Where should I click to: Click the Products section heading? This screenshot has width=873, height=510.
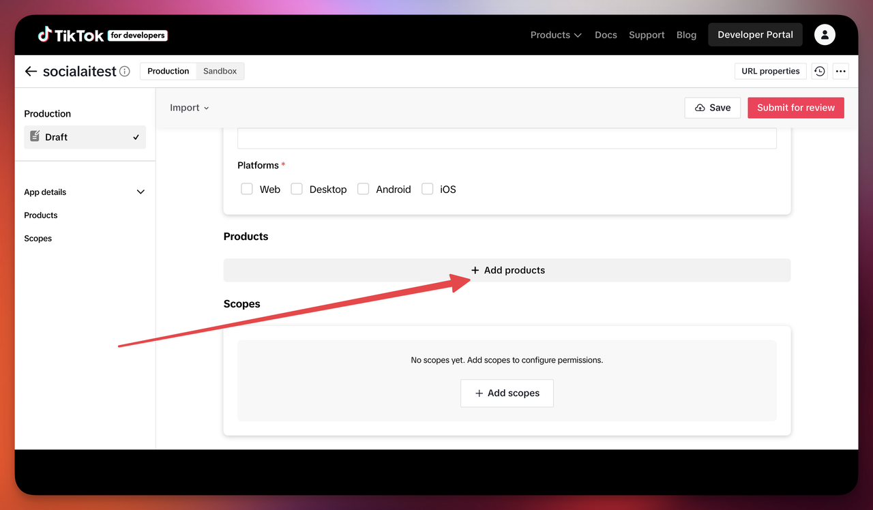tap(246, 237)
